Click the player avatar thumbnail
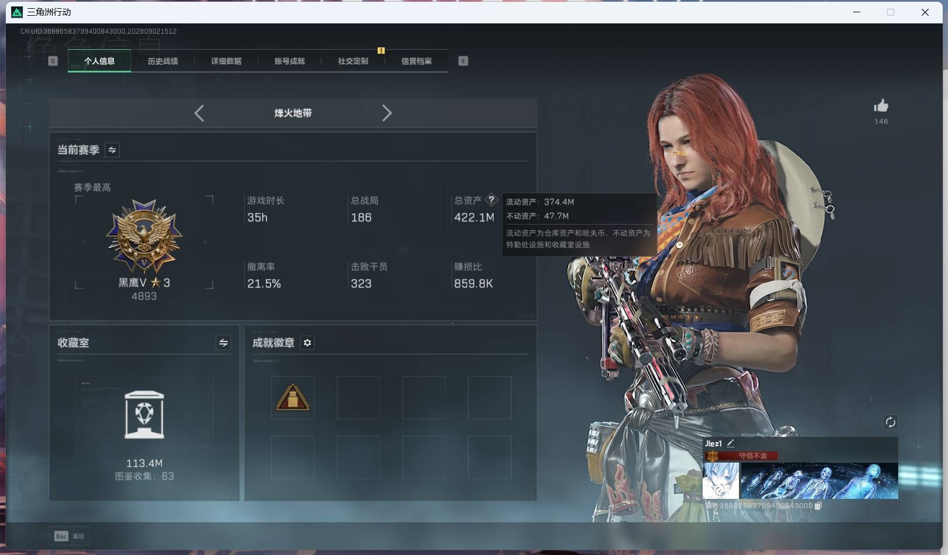Image resolution: width=948 pixels, height=555 pixels. pyautogui.click(x=721, y=481)
